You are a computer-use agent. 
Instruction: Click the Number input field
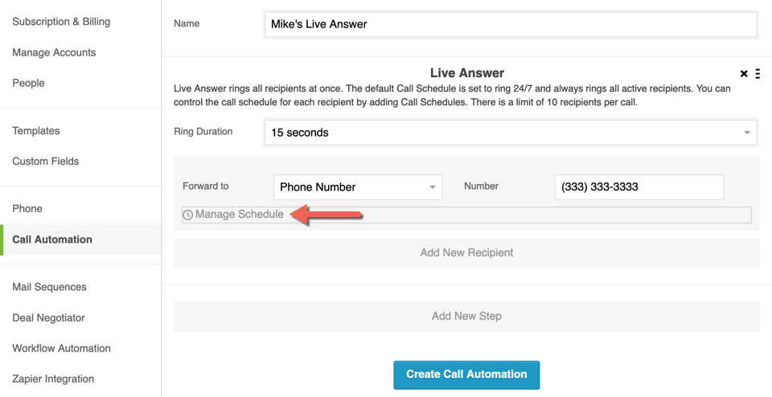pyautogui.click(x=639, y=187)
